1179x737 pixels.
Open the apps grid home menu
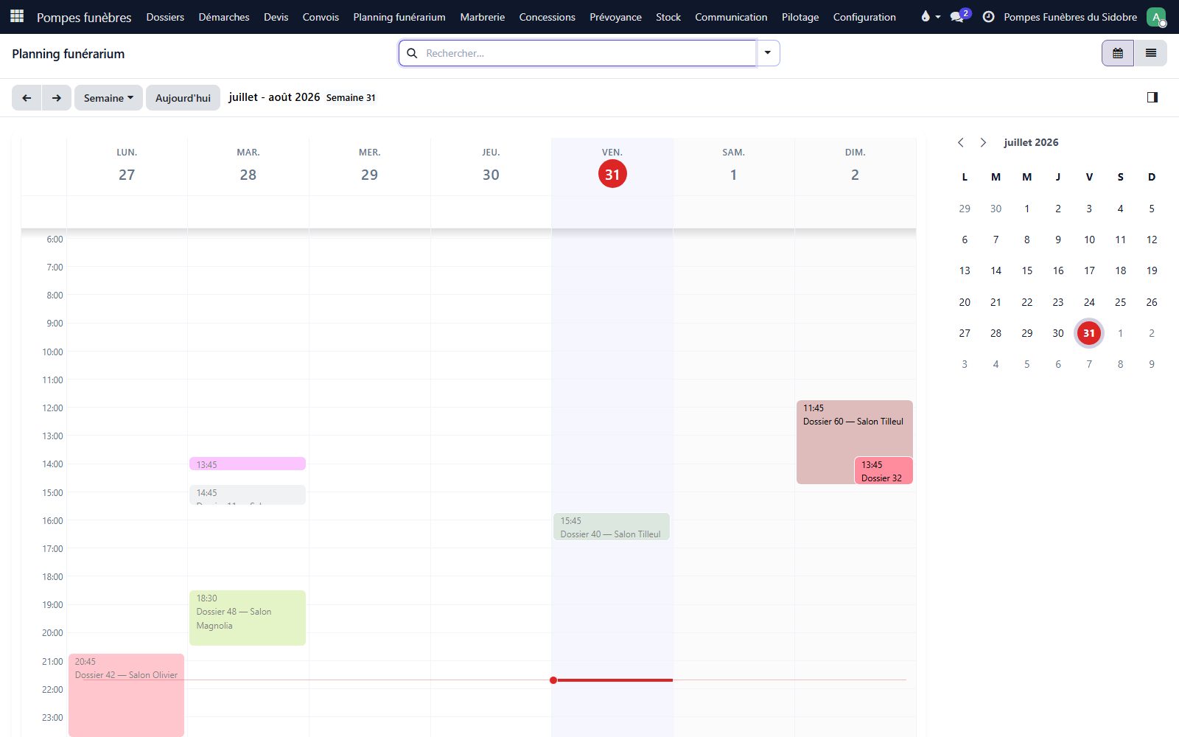coord(17,16)
